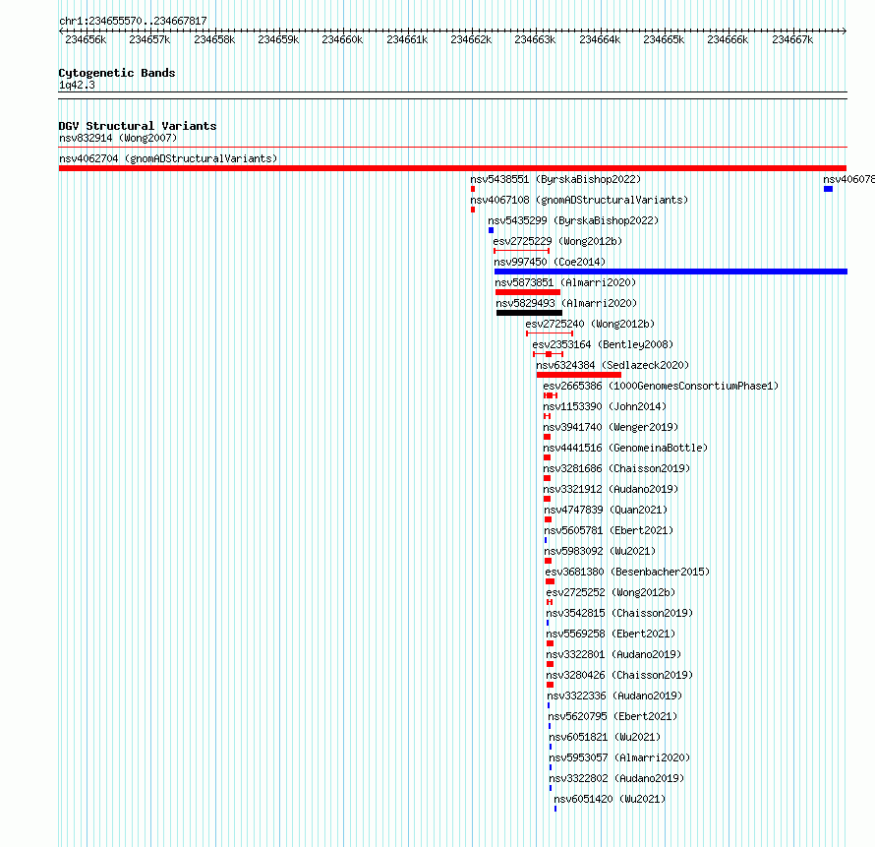Click the esv2353164 (Bentley2008) label
Viewport: 875px width, 847px height.
coord(603,344)
